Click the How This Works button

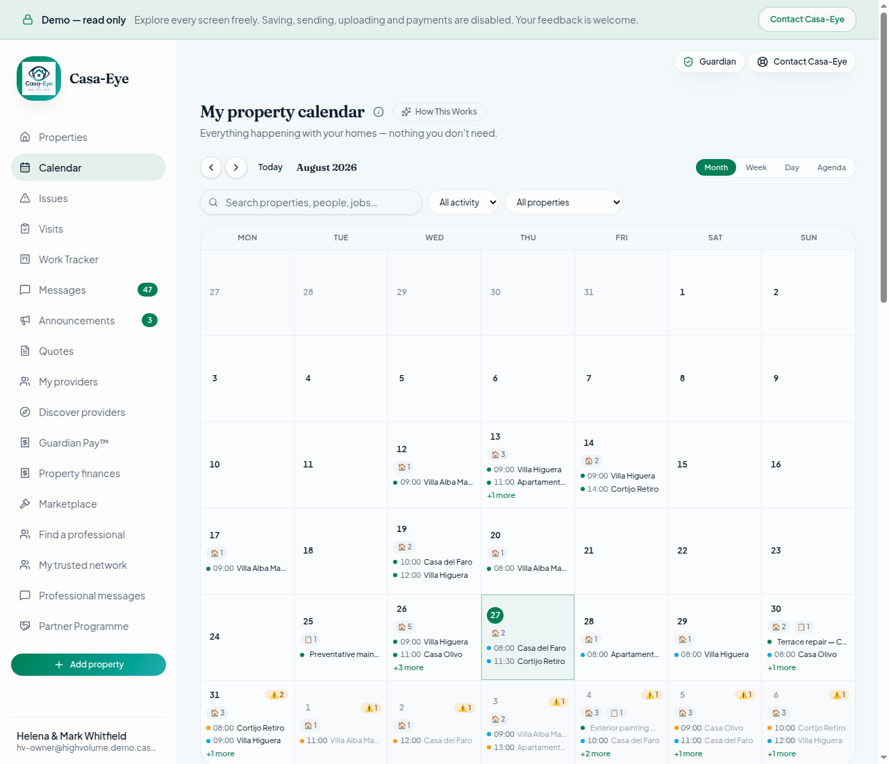(x=439, y=112)
